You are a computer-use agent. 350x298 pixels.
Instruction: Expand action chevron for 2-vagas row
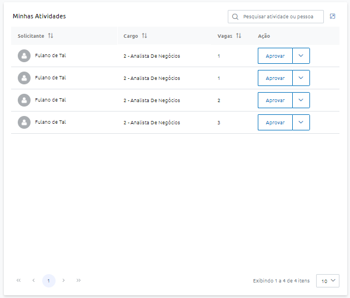coord(301,100)
